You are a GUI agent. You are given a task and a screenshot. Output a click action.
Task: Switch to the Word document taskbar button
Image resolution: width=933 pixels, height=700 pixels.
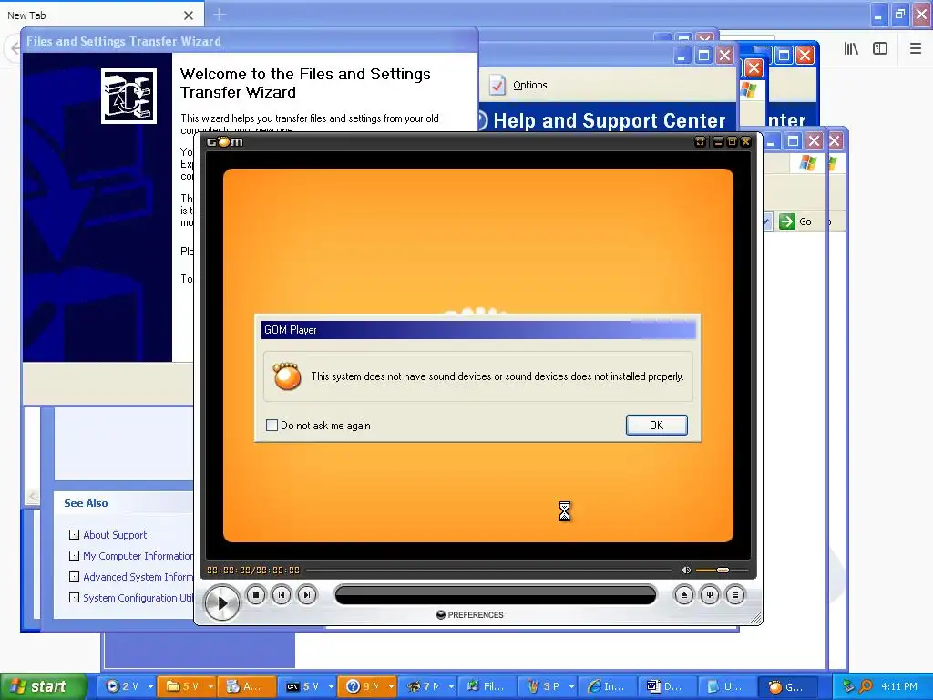(x=668, y=686)
